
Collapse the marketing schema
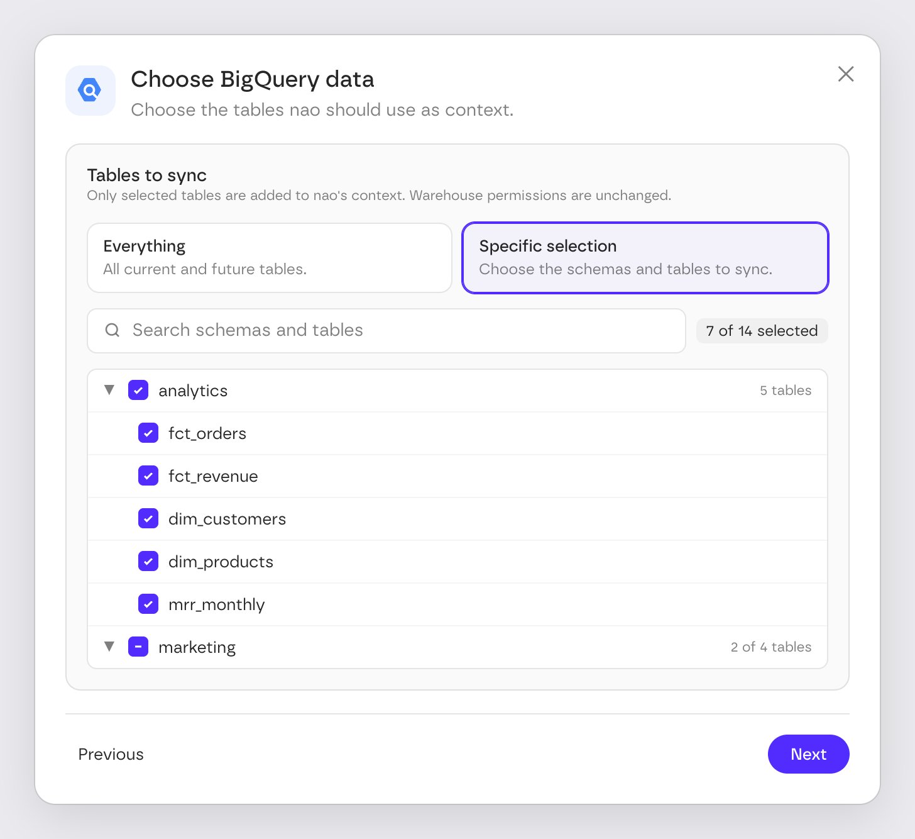click(109, 647)
